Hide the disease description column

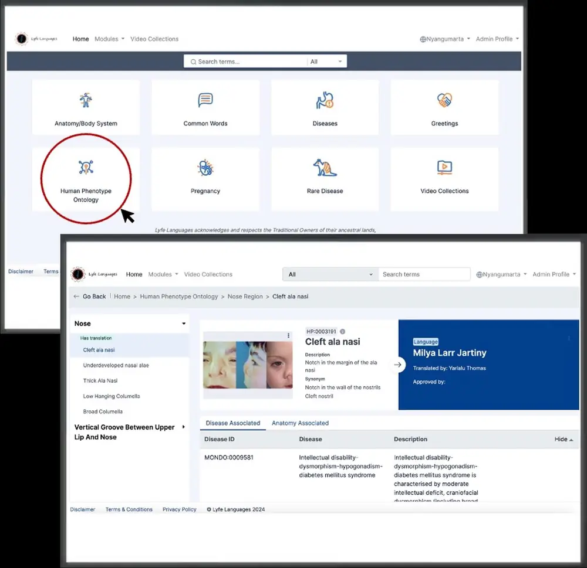click(x=564, y=440)
